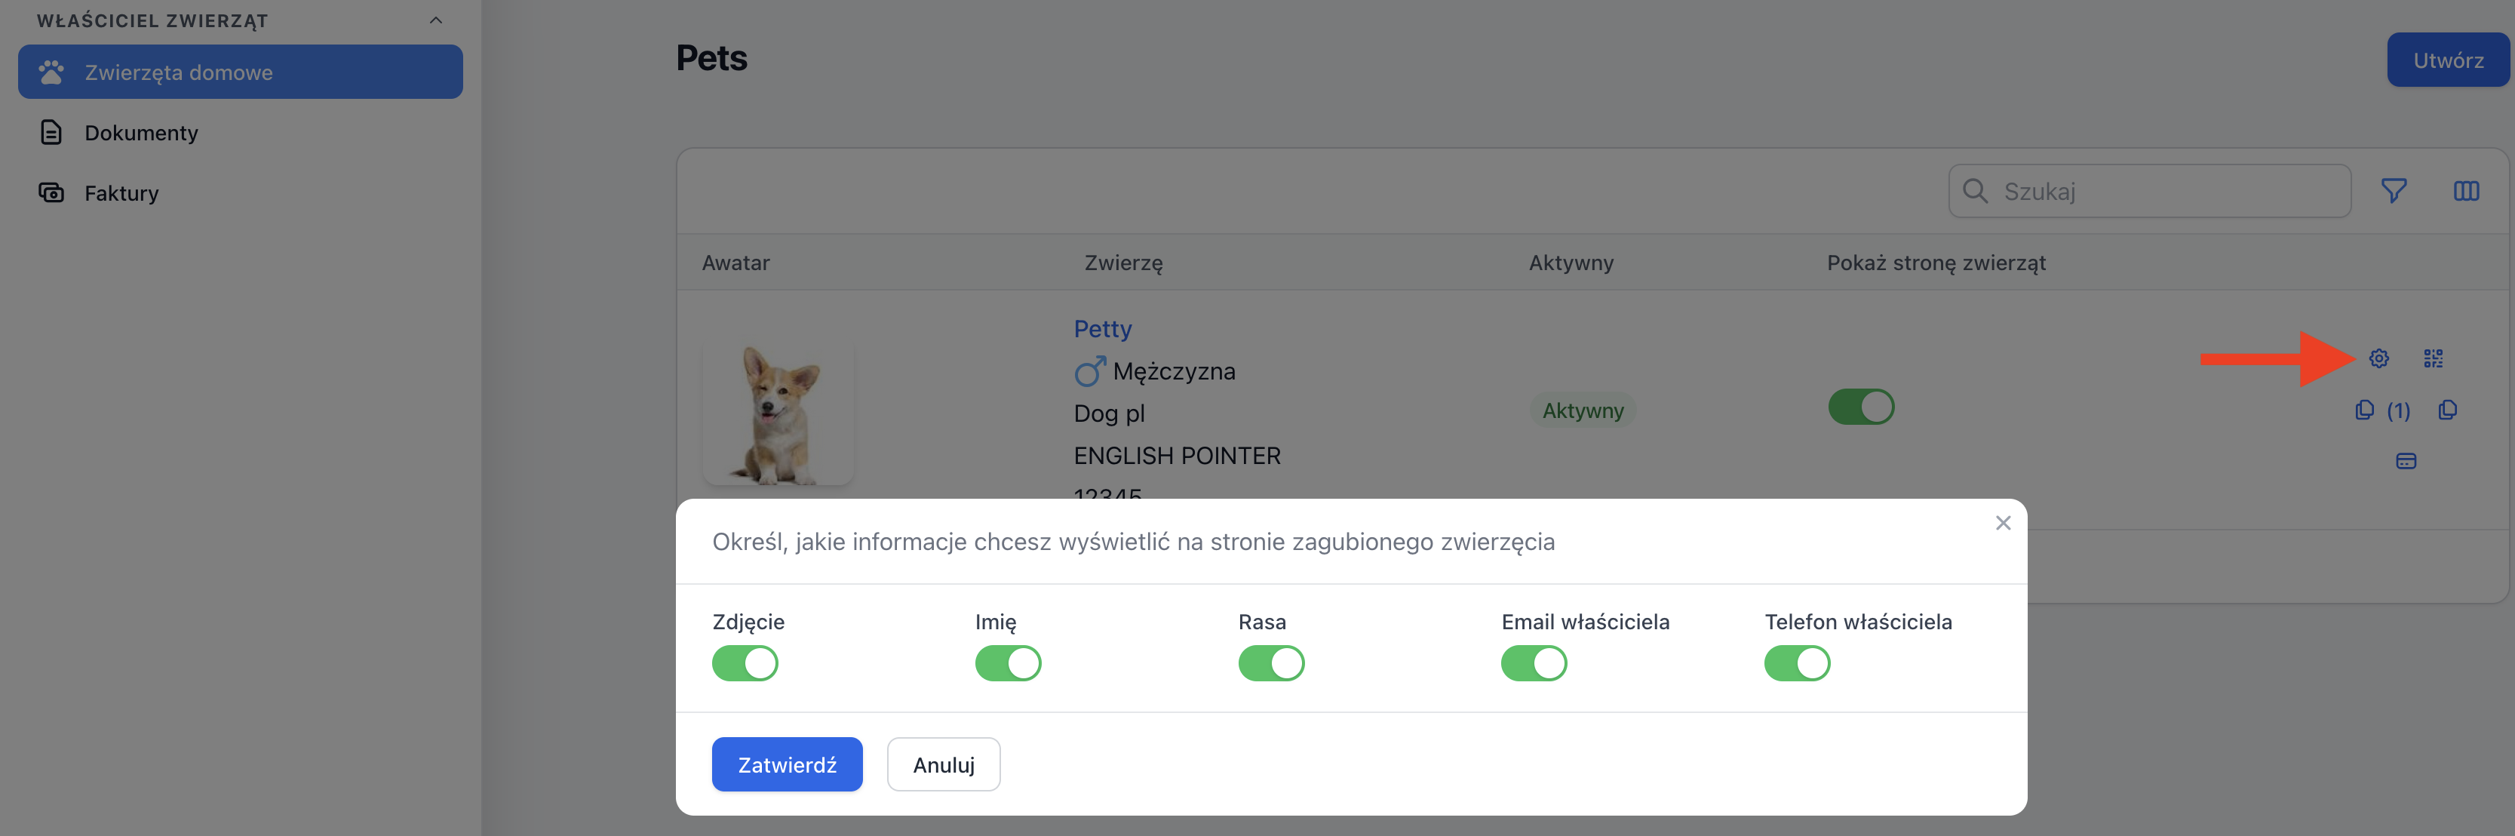This screenshot has height=836, width=2515.
Task: Click the copy icon next to (1)
Action: (2365, 410)
